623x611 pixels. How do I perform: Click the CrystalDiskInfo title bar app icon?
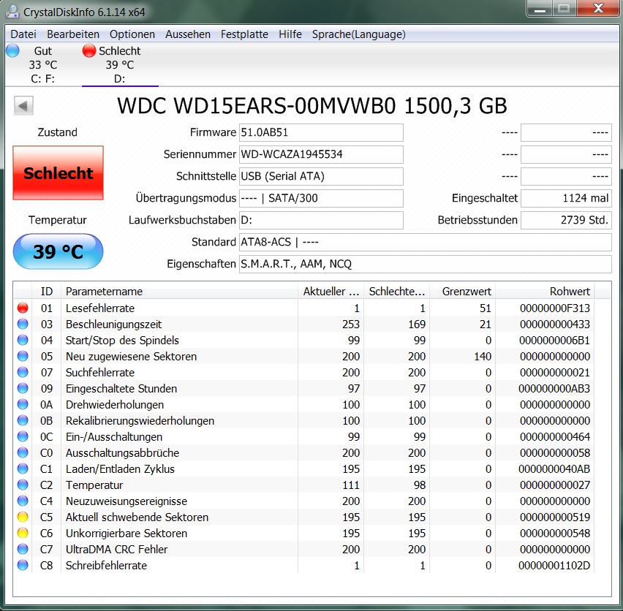pos(12,12)
